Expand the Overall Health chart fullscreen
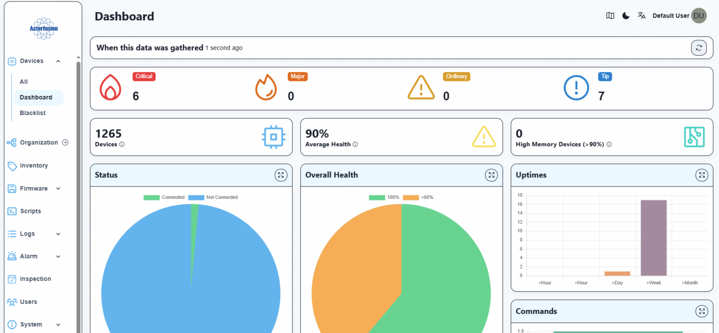This screenshot has height=333, width=719. click(x=491, y=175)
